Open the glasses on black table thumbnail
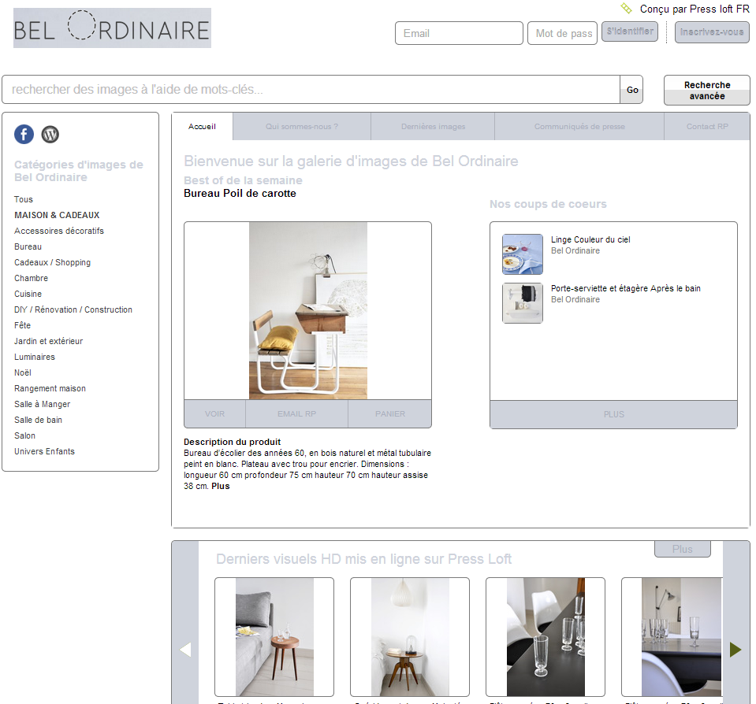756x704 pixels. (x=546, y=637)
